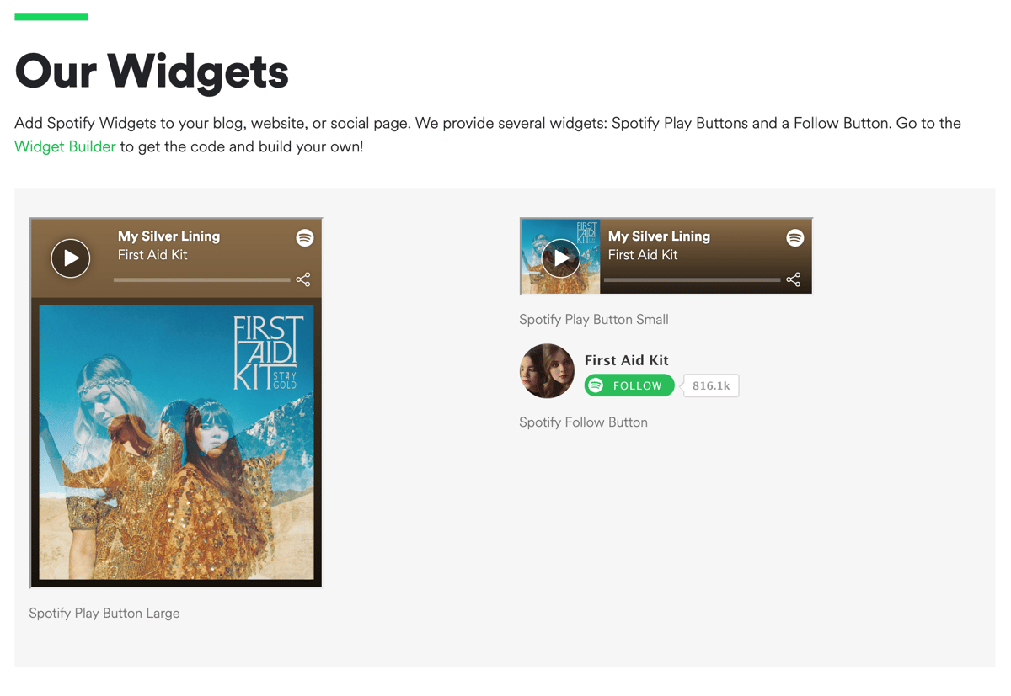Viewport: 1011px width, 696px height.
Task: Click the Spotify logo in the large widget
Action: click(x=305, y=238)
